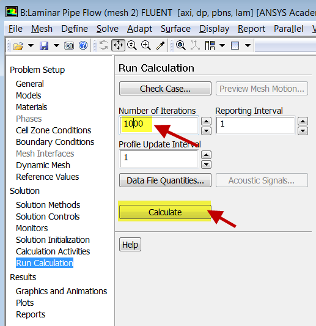
Task: Select Boundary Conditions in the navigation tree
Action: point(55,142)
